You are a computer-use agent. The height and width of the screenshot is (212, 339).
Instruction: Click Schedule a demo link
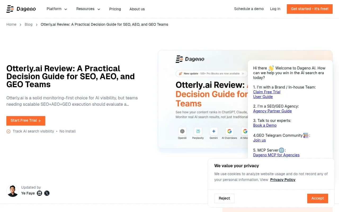(x=249, y=9)
